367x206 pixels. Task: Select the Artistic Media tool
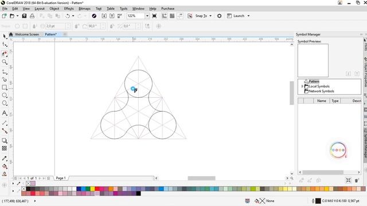tap(4, 80)
